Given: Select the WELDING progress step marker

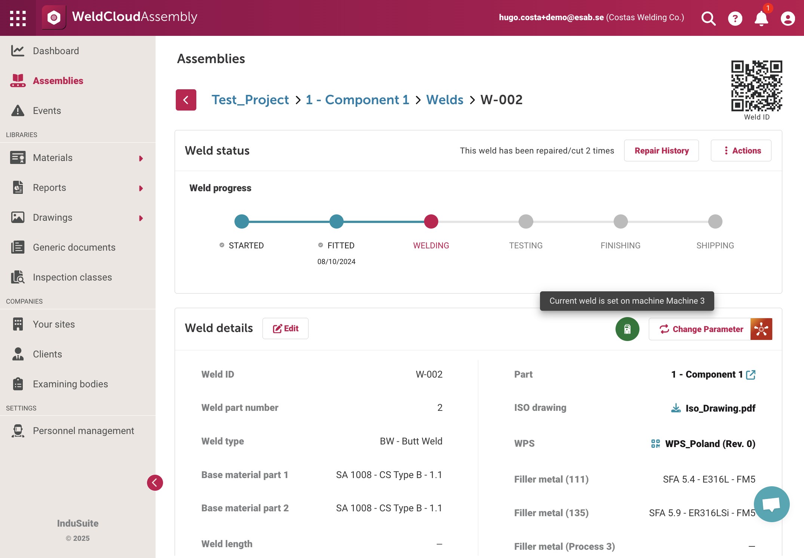Looking at the screenshot, I should click(431, 221).
